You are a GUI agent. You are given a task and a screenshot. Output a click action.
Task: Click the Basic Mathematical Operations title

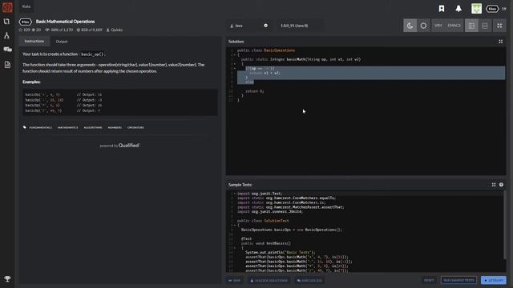click(x=65, y=22)
